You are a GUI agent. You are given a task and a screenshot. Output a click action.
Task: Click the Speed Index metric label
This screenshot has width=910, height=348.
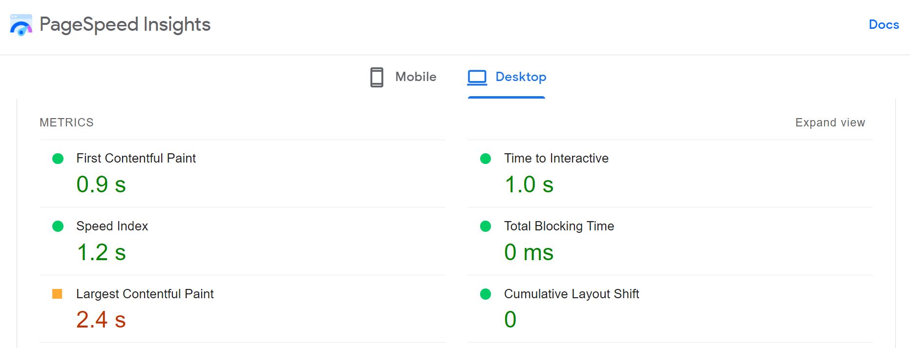112,226
